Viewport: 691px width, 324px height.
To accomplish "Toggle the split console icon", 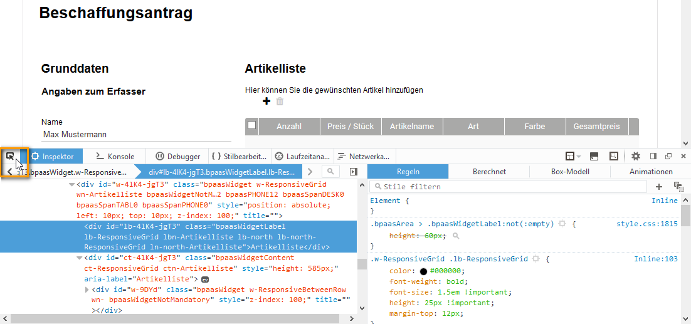I will [x=594, y=156].
